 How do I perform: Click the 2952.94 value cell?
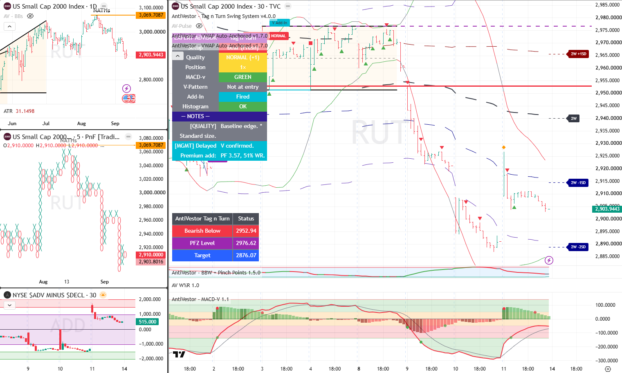tap(246, 231)
